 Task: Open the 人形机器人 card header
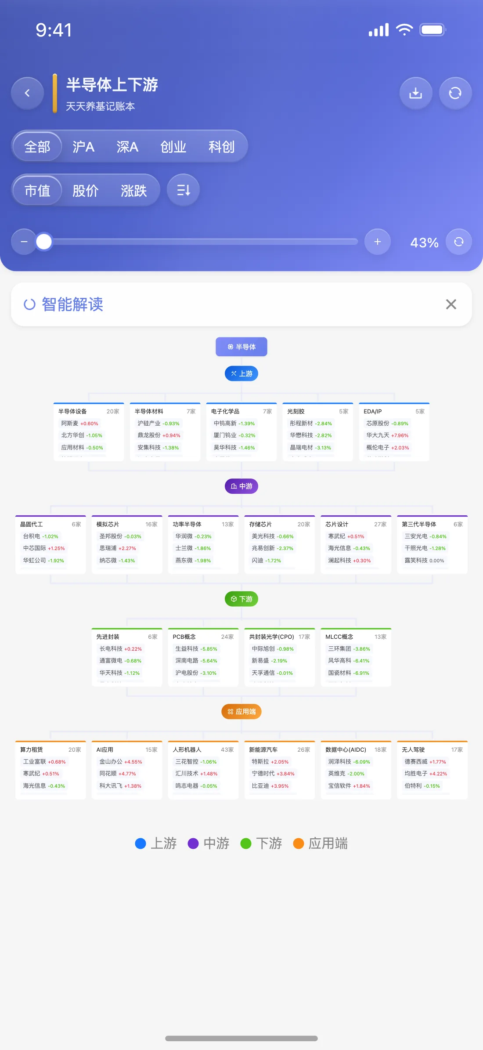pos(203,749)
